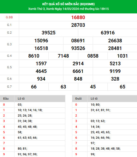
Task: Click the Đầu column header
Action: (6, 99)
